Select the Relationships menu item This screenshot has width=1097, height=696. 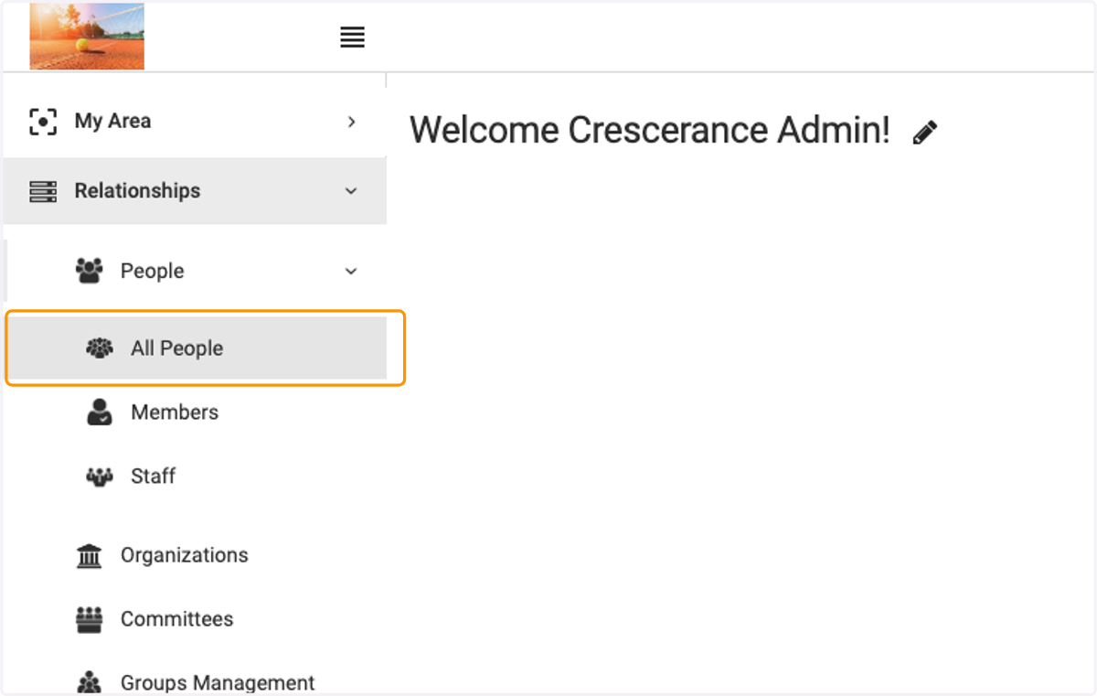tap(195, 191)
